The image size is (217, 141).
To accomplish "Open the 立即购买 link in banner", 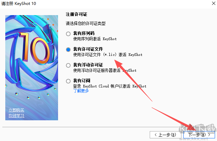I will point(16,110).
